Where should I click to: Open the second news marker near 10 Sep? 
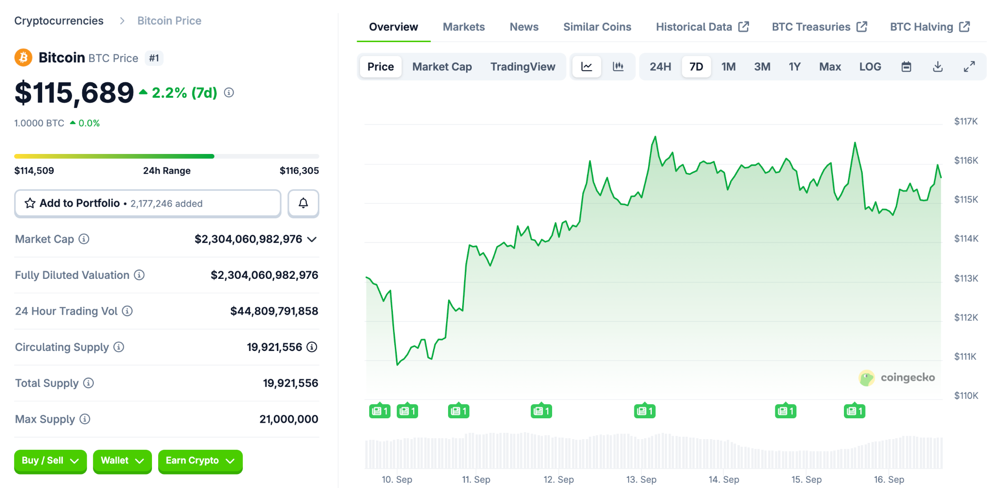tap(407, 411)
